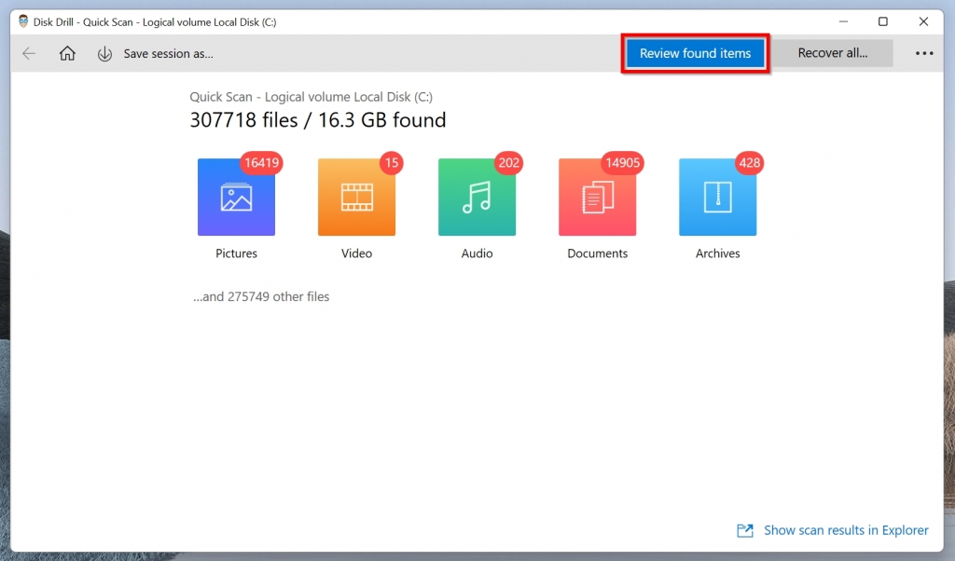Click the Archives label text

coord(717,253)
